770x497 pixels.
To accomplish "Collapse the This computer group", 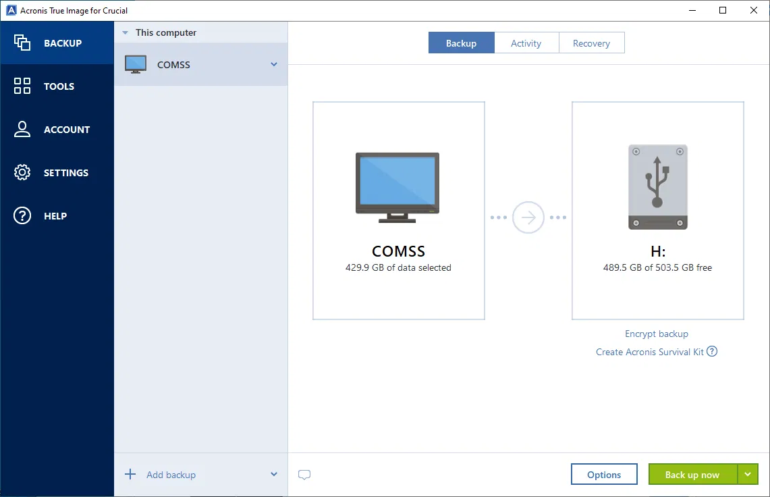I will tap(124, 32).
